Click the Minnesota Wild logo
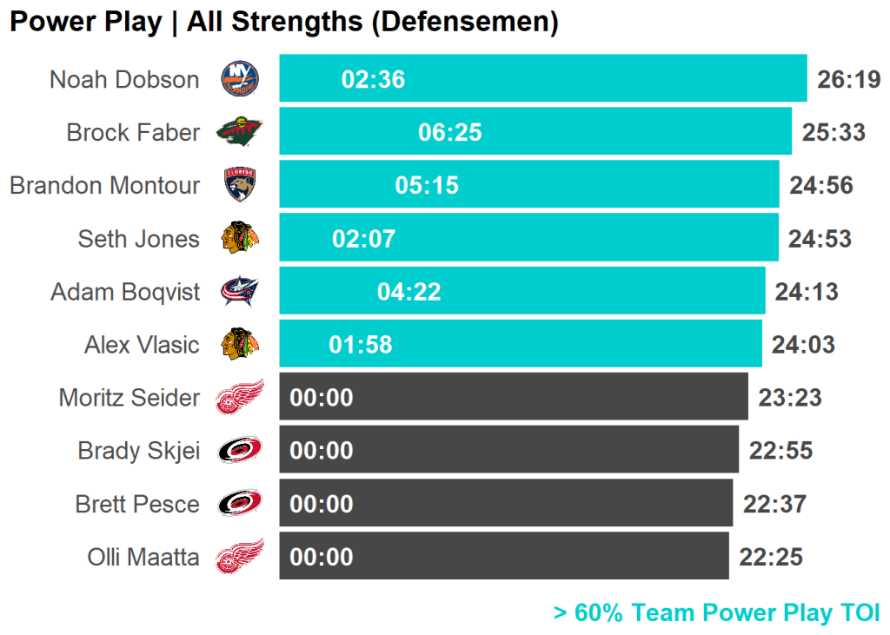The image size is (890, 635). point(239,132)
